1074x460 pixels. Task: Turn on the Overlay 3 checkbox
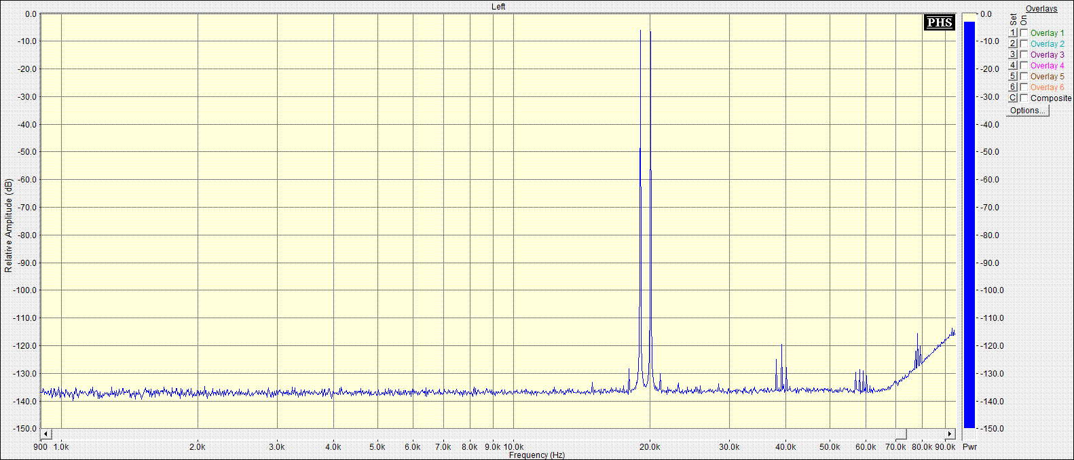coord(1024,54)
